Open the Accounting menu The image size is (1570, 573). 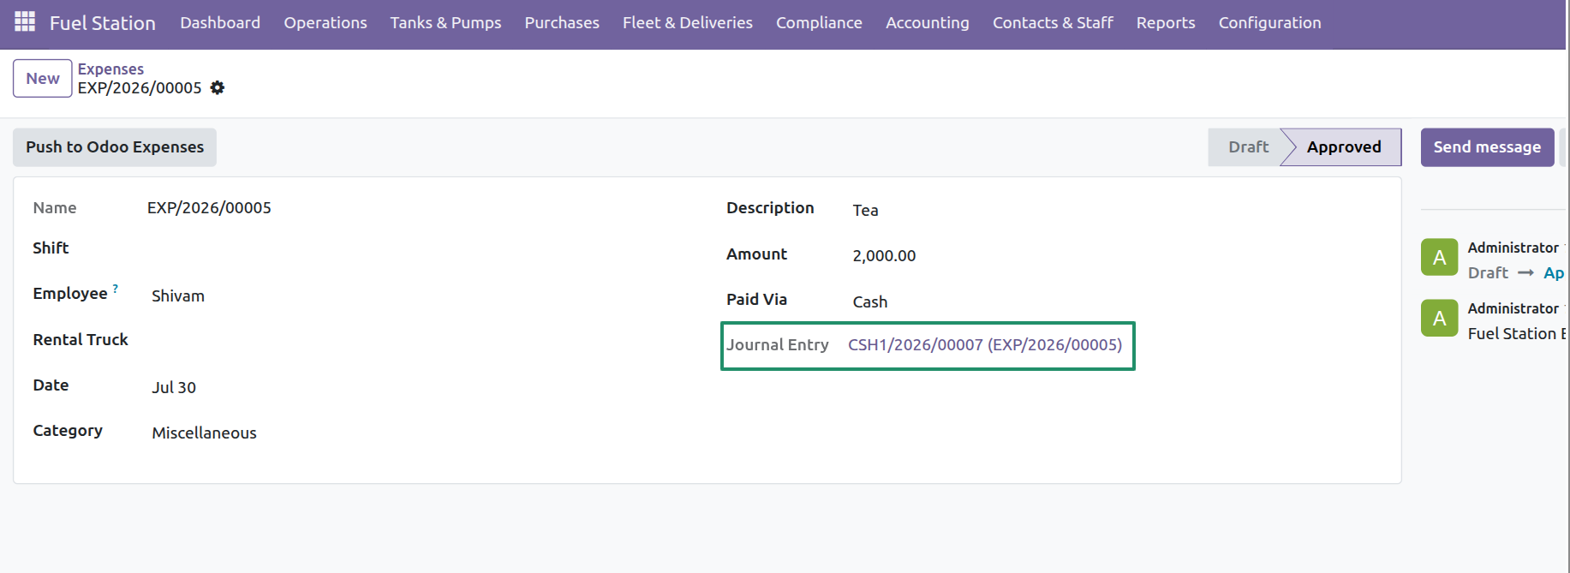pyautogui.click(x=928, y=23)
